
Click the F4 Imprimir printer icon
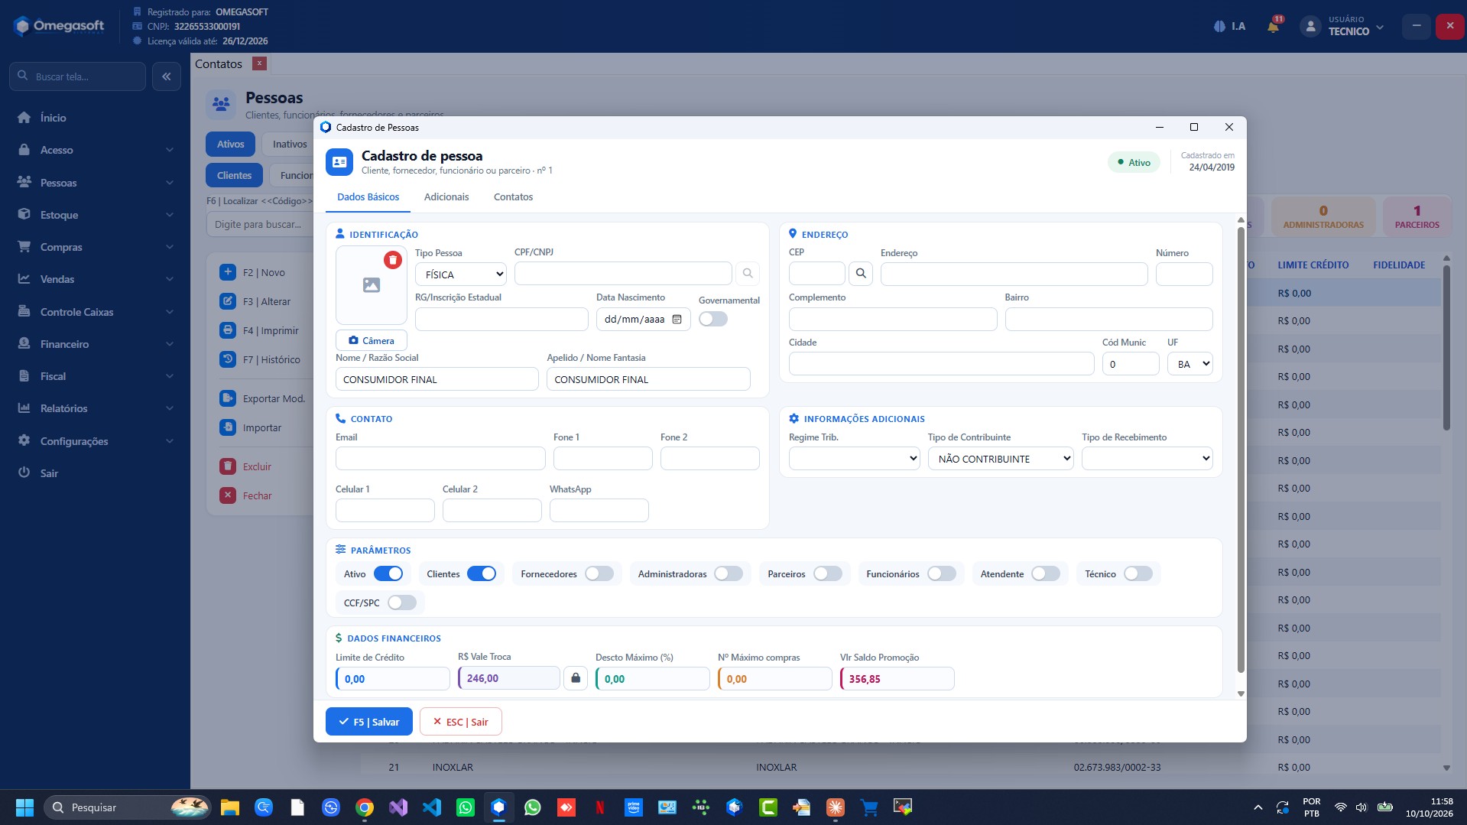(228, 330)
